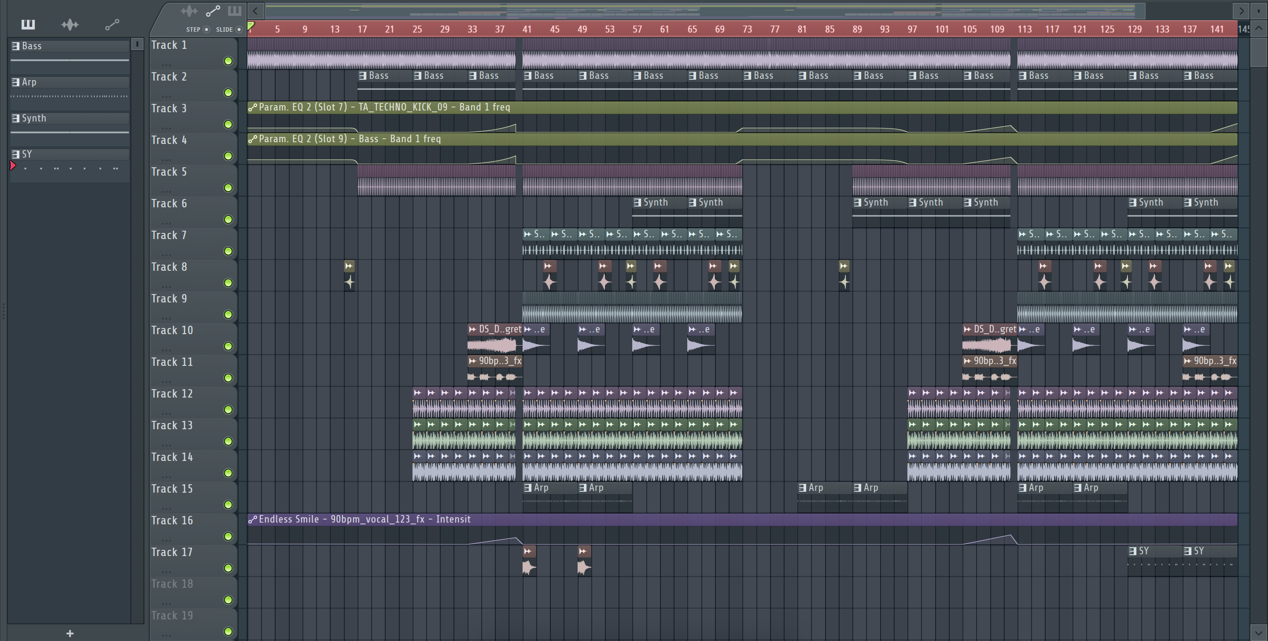The image size is (1268, 641).
Task: Mute Track 12 with its green light
Action: click(228, 409)
